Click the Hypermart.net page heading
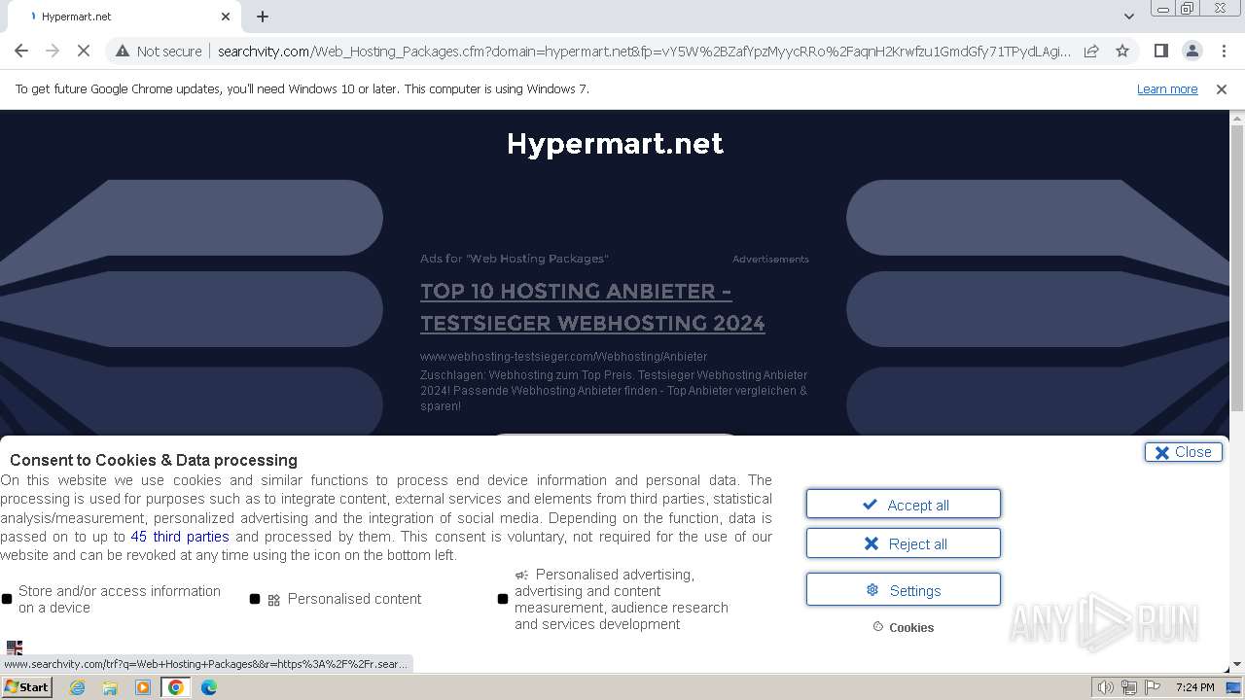 pyautogui.click(x=615, y=143)
